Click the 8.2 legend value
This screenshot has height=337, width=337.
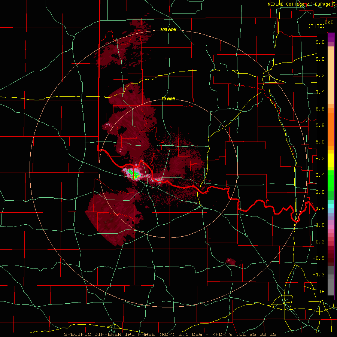[x=320, y=75]
